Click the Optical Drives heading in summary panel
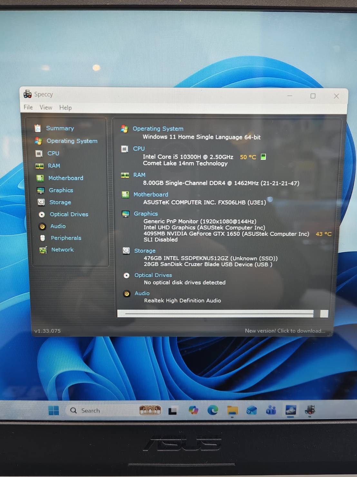 point(153,275)
